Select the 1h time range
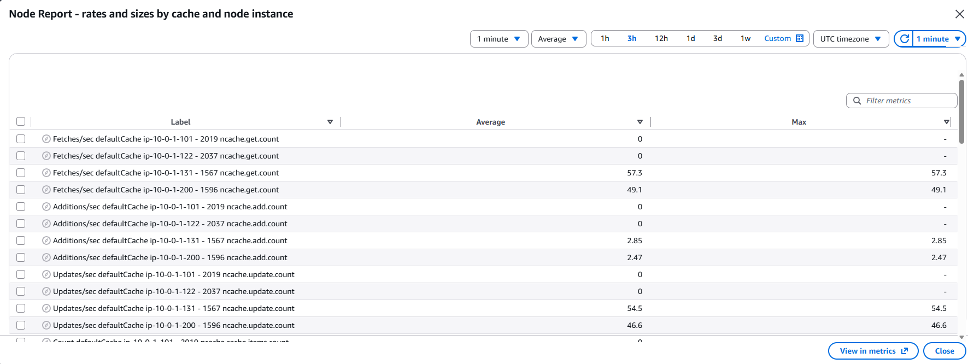Image resolution: width=968 pixels, height=364 pixels. click(605, 38)
